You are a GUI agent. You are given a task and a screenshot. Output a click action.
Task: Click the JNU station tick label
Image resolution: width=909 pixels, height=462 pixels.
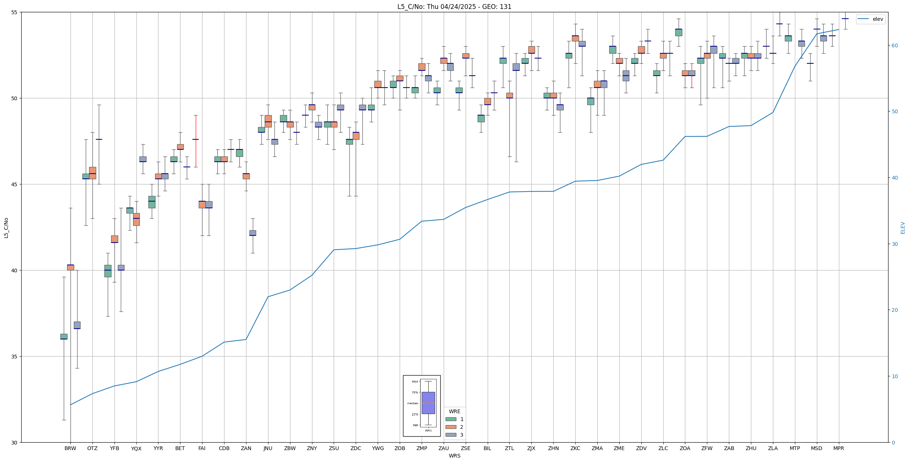[x=268, y=448]
